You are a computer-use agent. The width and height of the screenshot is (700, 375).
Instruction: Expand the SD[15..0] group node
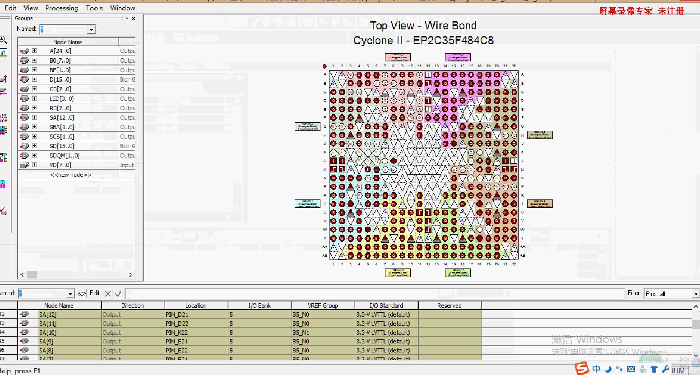click(x=34, y=146)
